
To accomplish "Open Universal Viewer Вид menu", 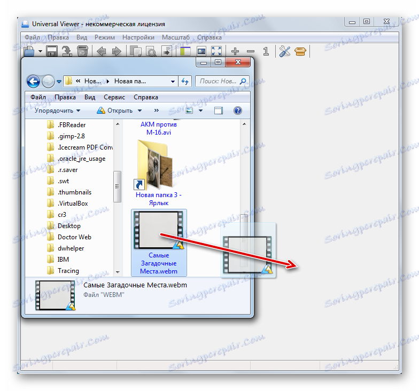I will coord(82,37).
